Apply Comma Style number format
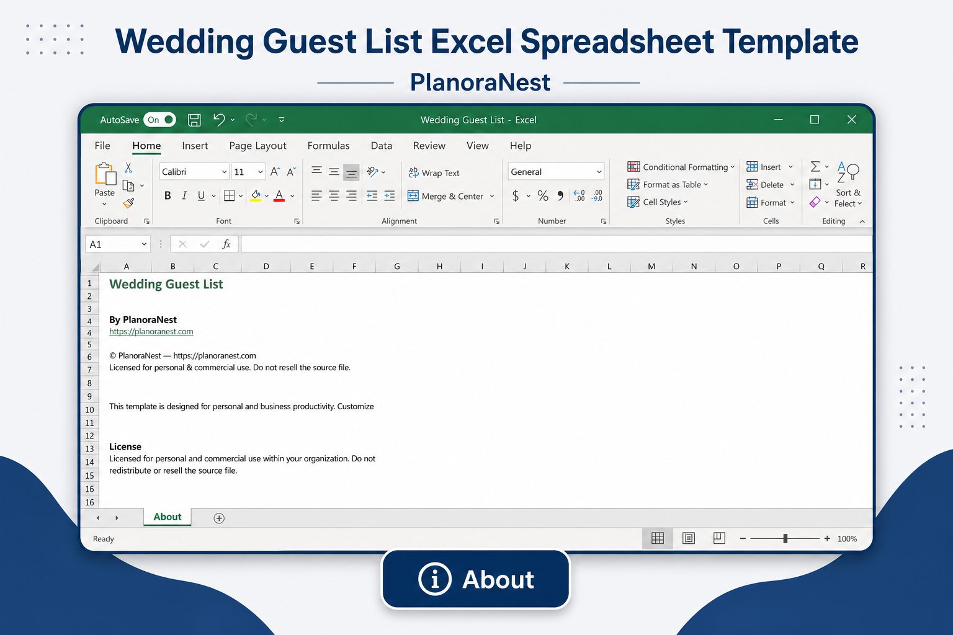The image size is (953, 635). coord(560,196)
